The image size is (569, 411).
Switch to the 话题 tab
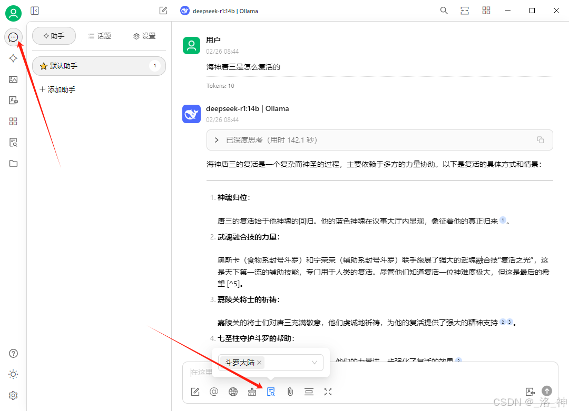[99, 36]
